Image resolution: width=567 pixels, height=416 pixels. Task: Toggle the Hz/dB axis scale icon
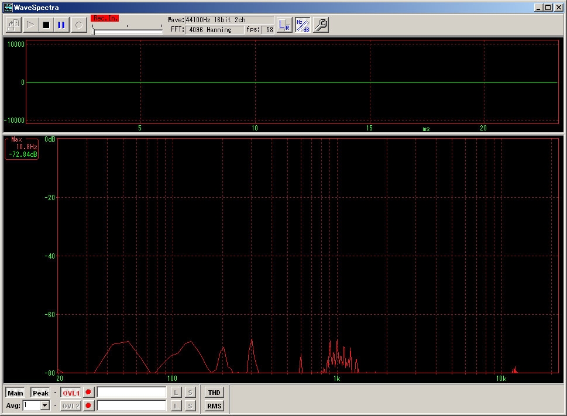coord(303,25)
